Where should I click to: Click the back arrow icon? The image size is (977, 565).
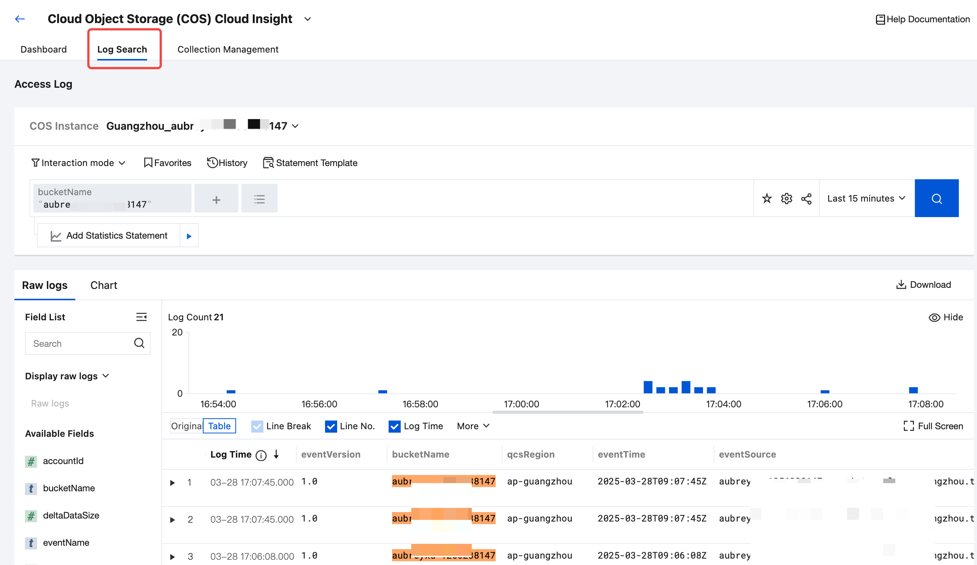(20, 19)
